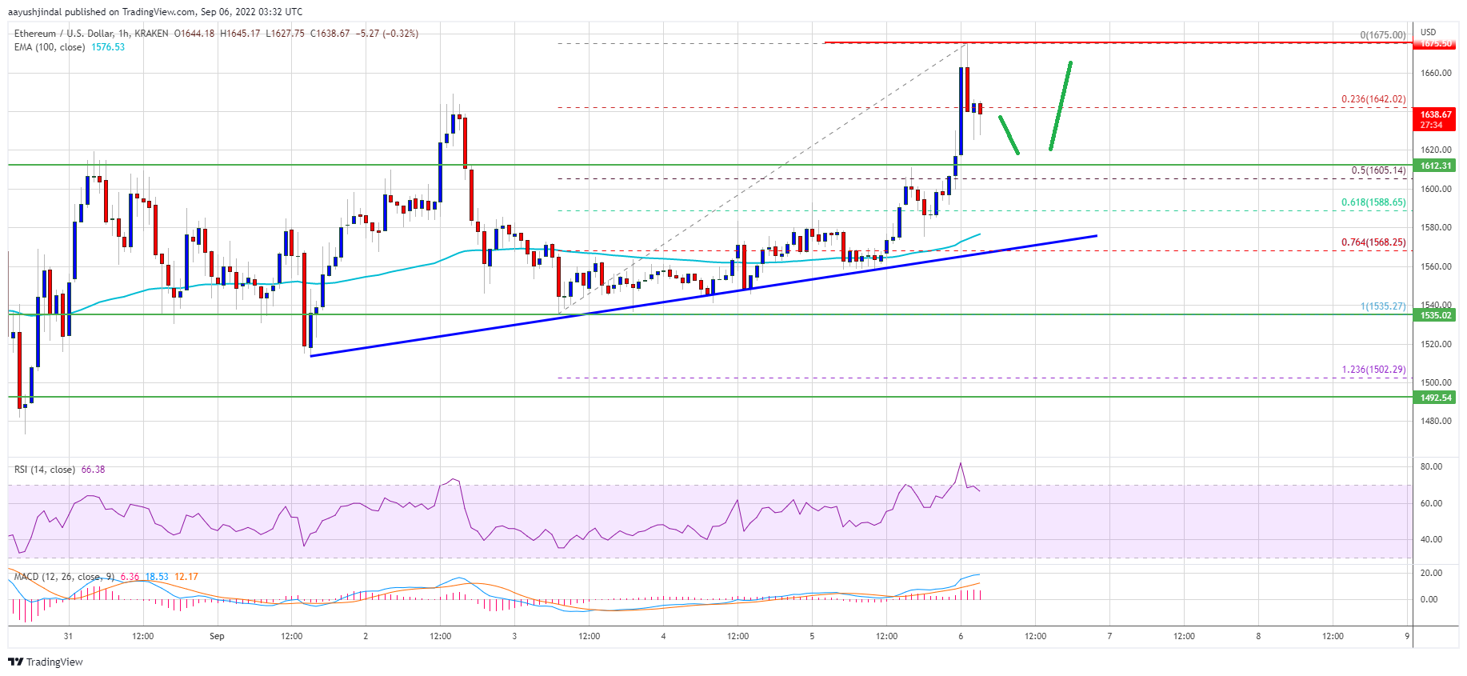
Task: Click the red 1675.50 resistance price tag
Action: [1435, 44]
